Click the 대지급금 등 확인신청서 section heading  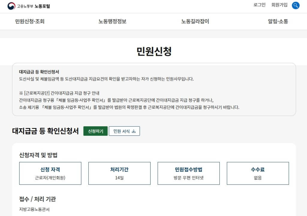(46, 131)
